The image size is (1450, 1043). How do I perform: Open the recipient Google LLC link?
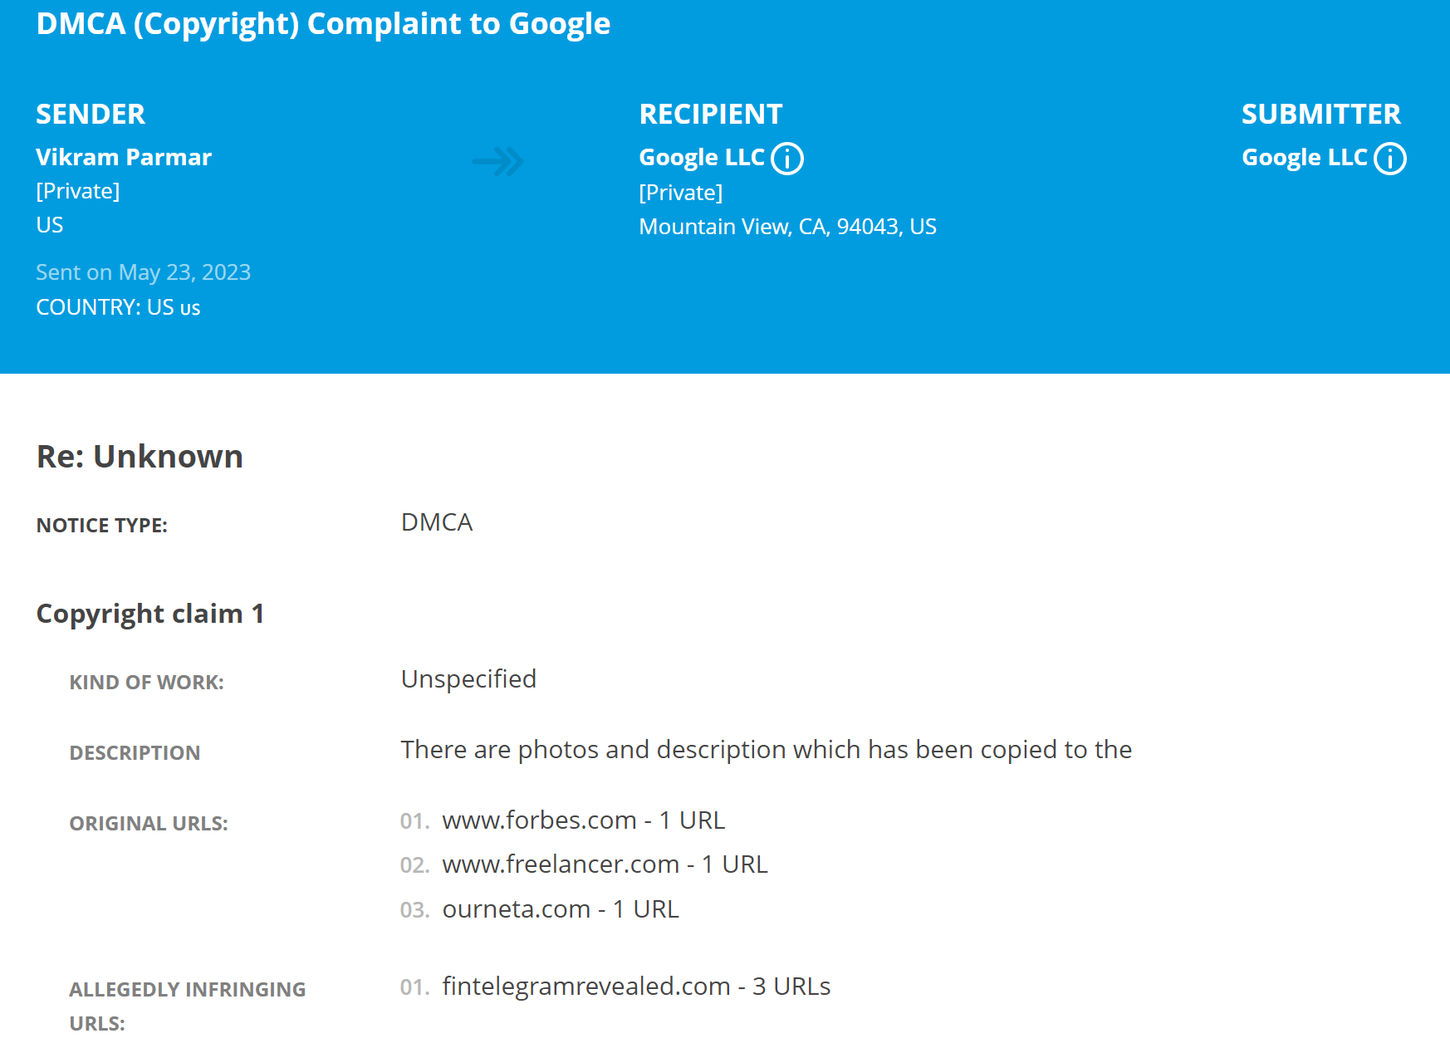coord(701,157)
